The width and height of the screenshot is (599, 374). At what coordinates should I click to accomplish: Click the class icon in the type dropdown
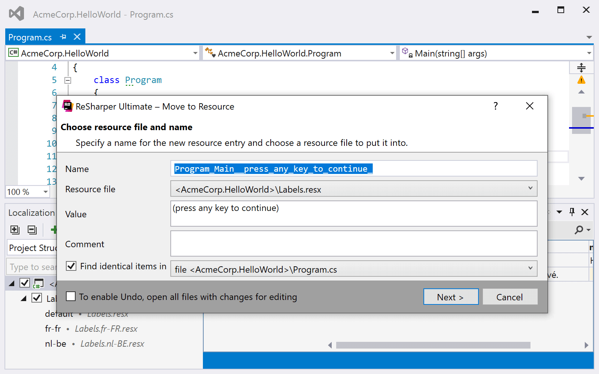210,52
